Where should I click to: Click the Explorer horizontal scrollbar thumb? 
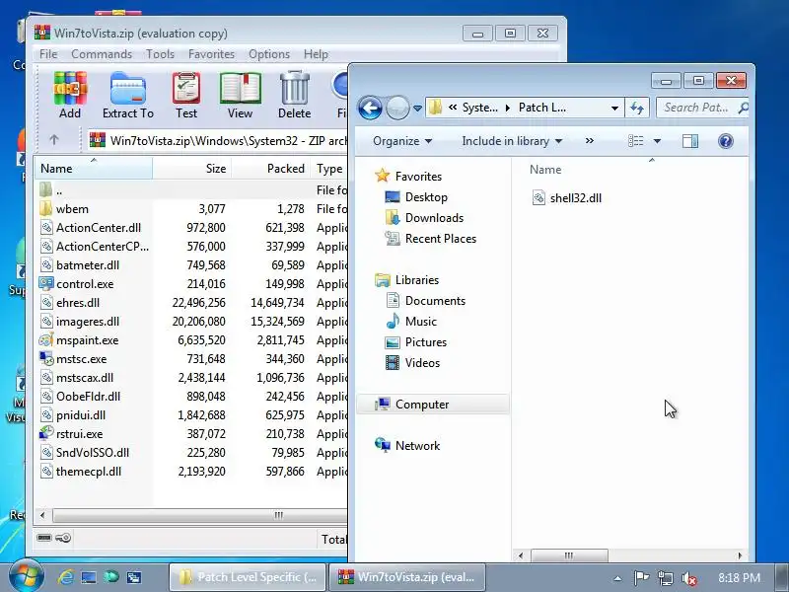pos(569,555)
